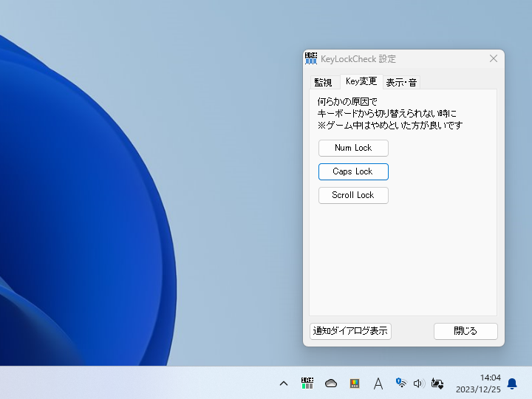This screenshot has width=532, height=399.
Task: Show hidden icons with the tray chevron
Action: (x=284, y=383)
